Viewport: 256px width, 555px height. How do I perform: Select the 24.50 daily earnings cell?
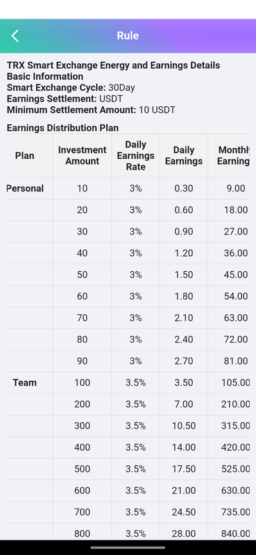(x=184, y=512)
